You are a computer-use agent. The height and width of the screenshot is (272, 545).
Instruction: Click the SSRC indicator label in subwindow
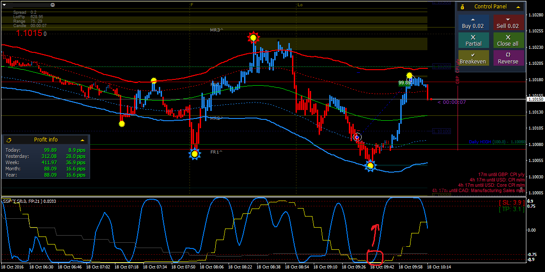[30, 201]
